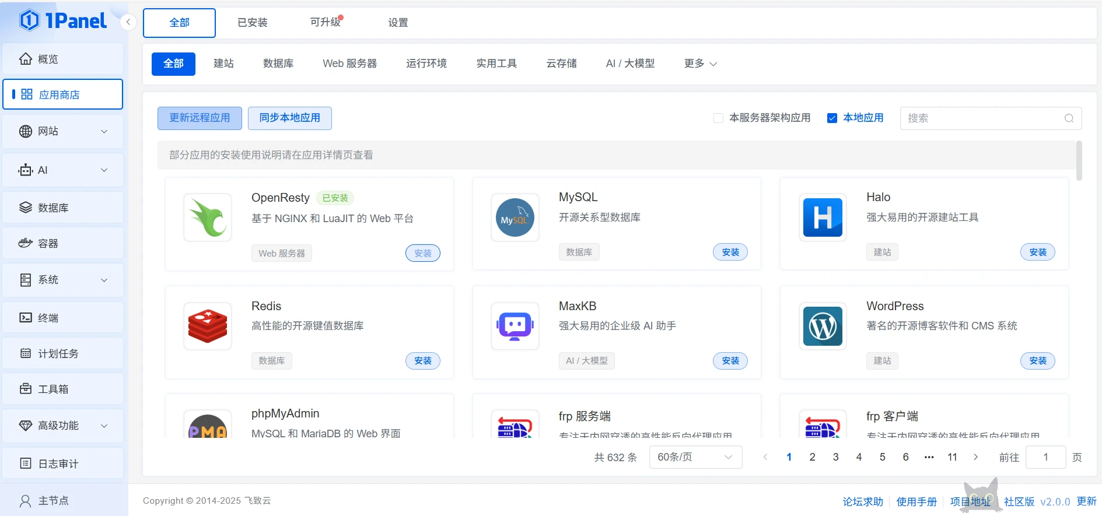Filter by Web 服务器 category
1102x516 pixels.
point(350,64)
